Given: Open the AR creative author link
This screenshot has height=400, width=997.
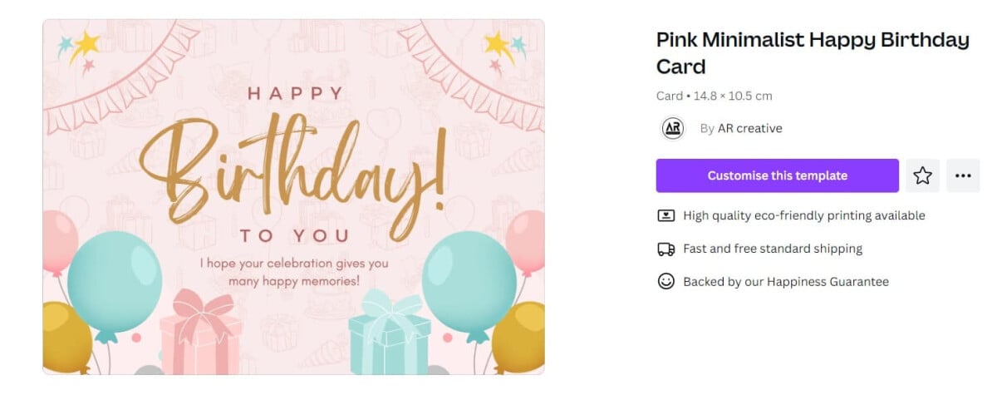Looking at the screenshot, I should point(749,128).
